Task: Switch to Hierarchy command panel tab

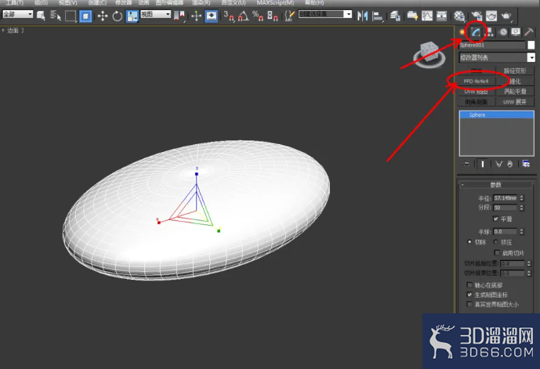Action: coord(489,32)
